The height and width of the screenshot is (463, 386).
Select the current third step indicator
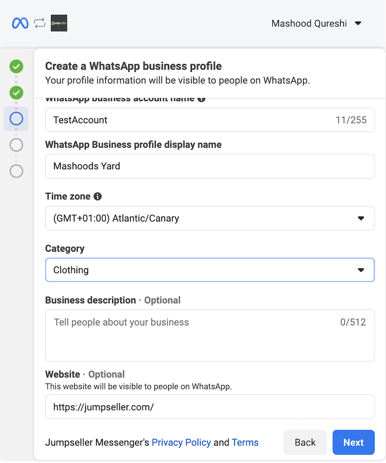click(16, 119)
